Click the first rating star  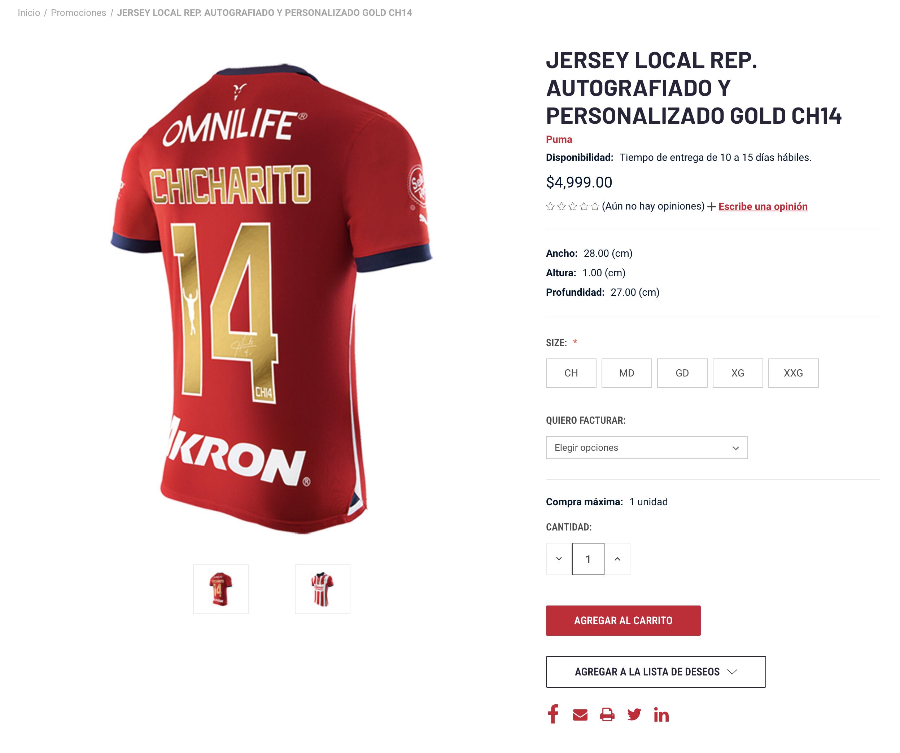[550, 207]
